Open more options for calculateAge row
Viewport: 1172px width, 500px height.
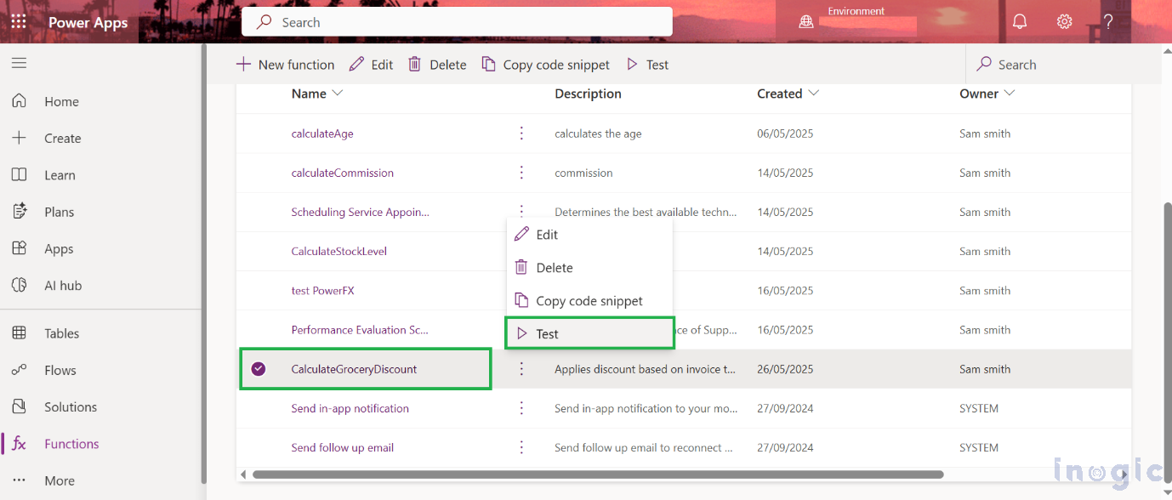(x=521, y=134)
